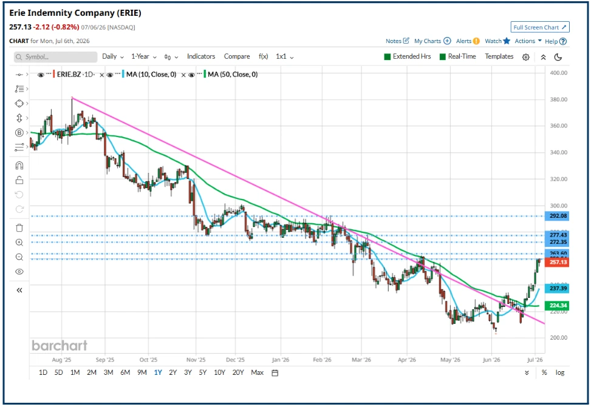Delete drawings with trash icon
This screenshot has height=407, width=591.
click(19, 228)
